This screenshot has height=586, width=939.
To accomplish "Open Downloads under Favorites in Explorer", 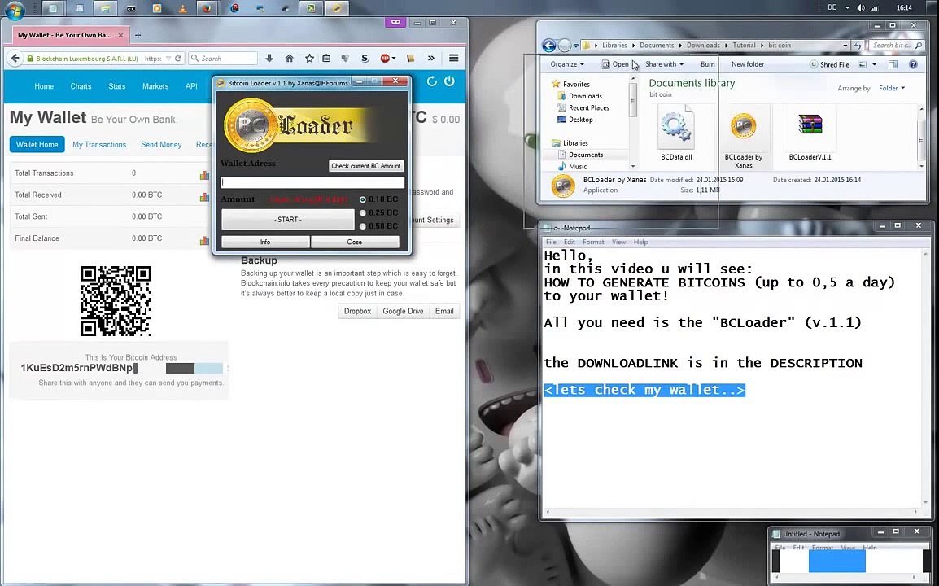I will point(585,96).
